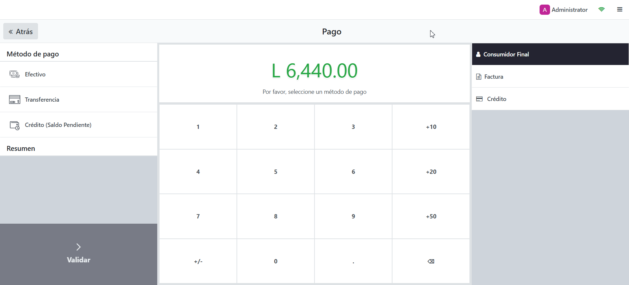
Task: Add 10 using the +10 key
Action: [x=431, y=127]
